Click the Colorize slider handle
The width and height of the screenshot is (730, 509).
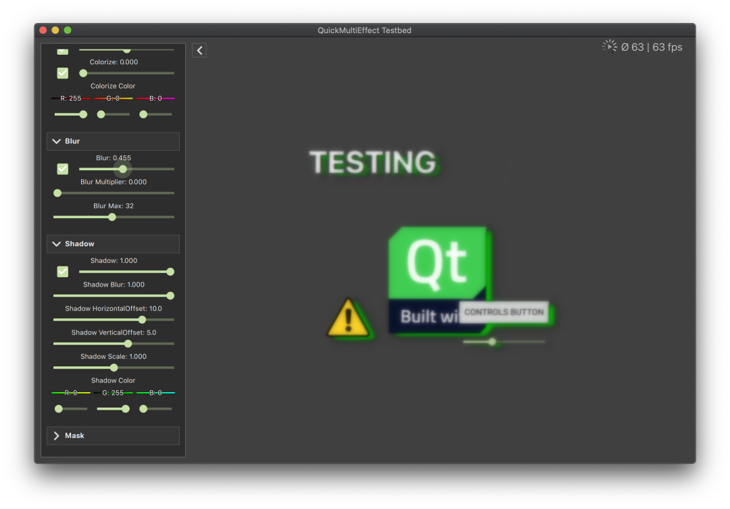click(83, 73)
